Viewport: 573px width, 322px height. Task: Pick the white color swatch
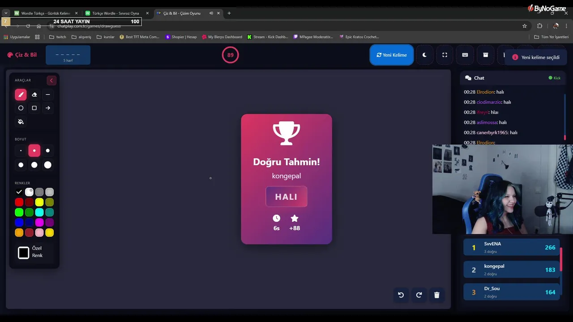(29, 192)
